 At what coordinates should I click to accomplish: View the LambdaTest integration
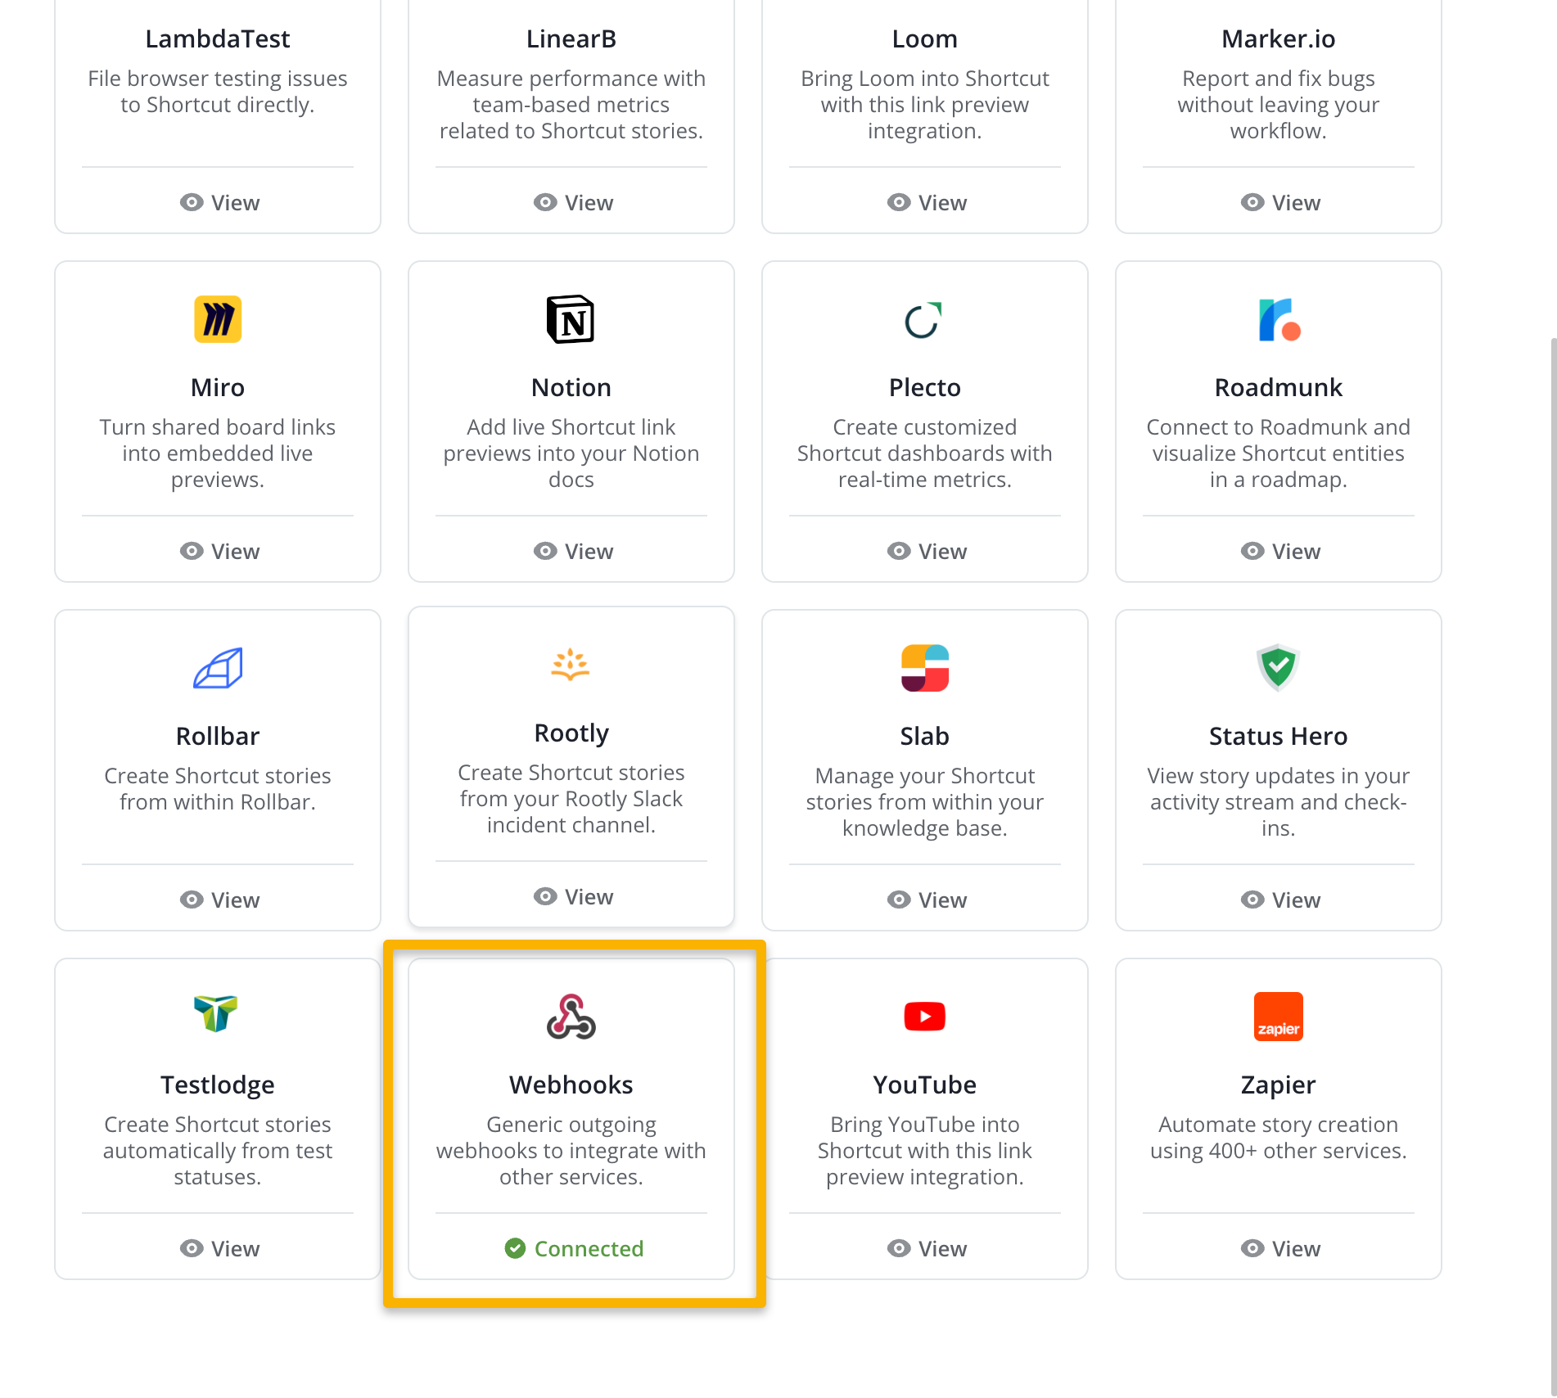pyautogui.click(x=219, y=202)
